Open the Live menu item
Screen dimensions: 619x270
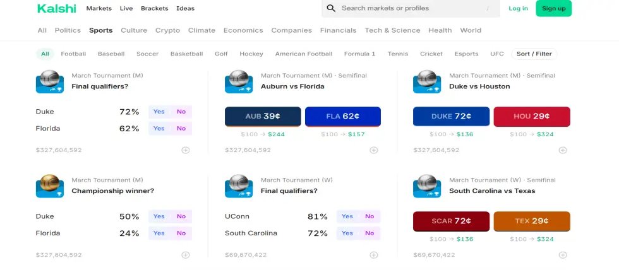pyautogui.click(x=126, y=8)
